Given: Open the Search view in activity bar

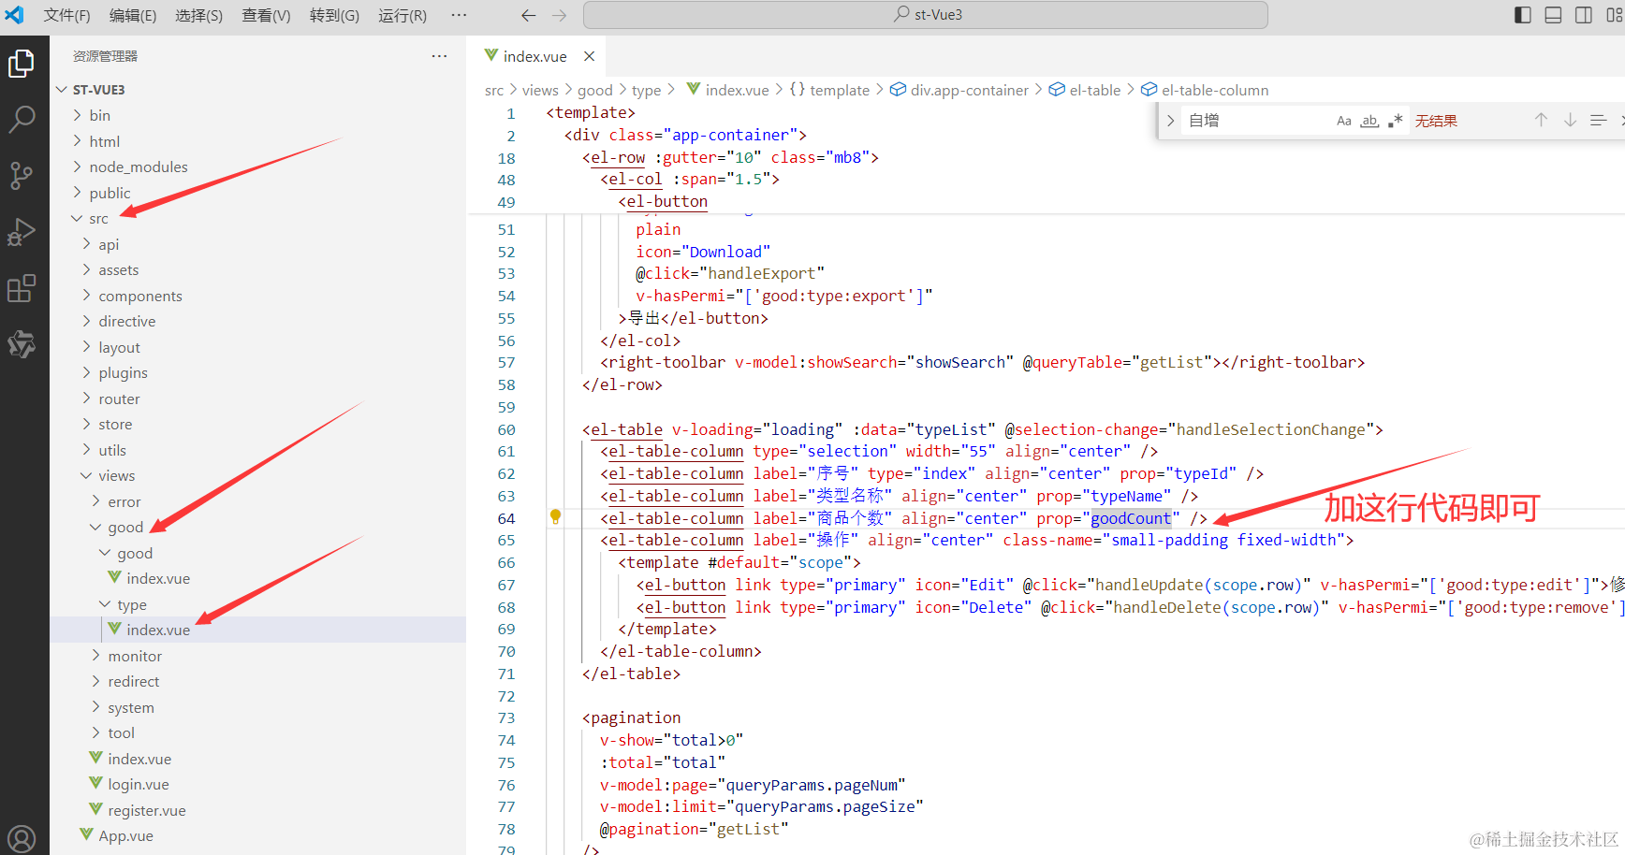Looking at the screenshot, I should coord(22,119).
